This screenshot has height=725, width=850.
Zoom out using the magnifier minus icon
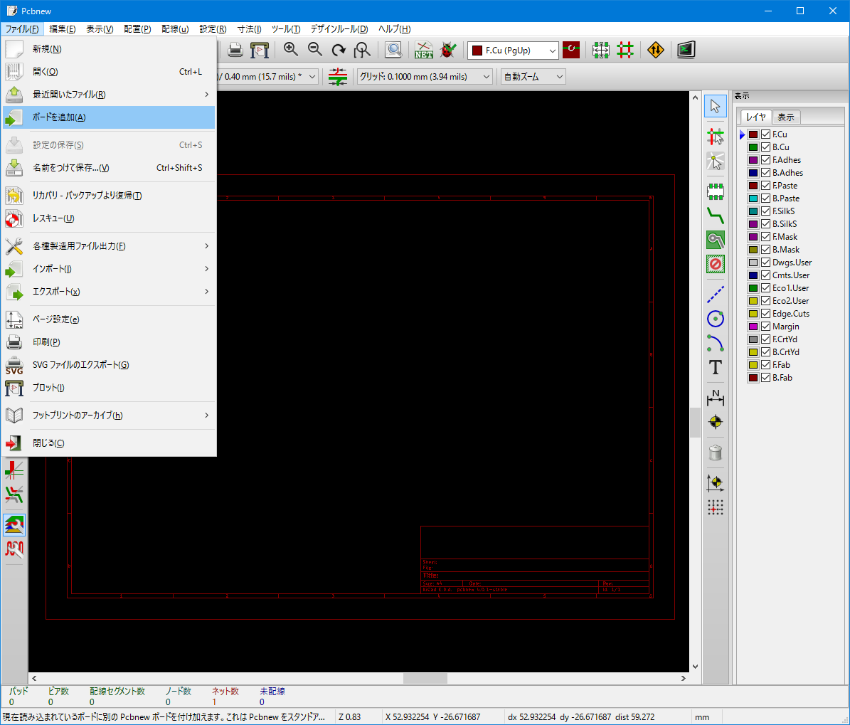(x=315, y=50)
